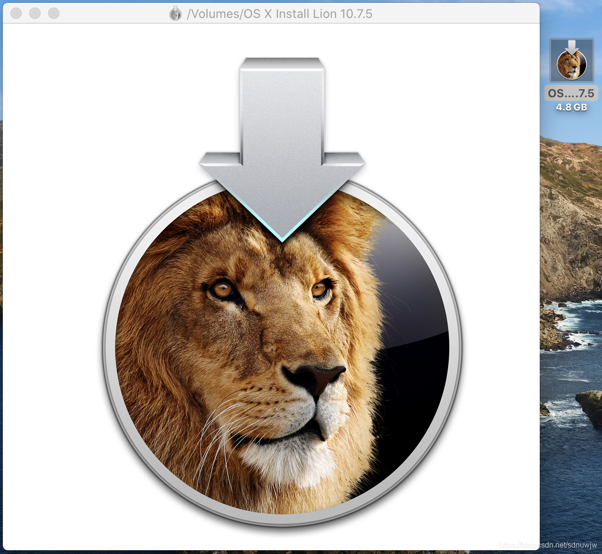Open the OS X Install Lion disk on desktop

point(571,60)
